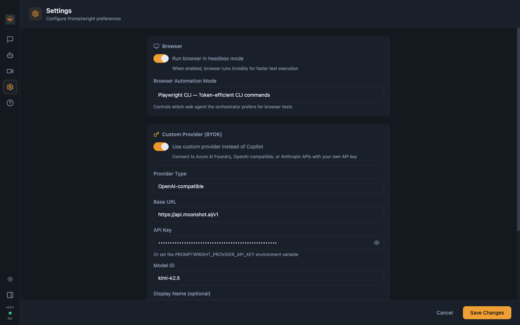
Task: Disable Run browser in headless mode
Action: 161,58
